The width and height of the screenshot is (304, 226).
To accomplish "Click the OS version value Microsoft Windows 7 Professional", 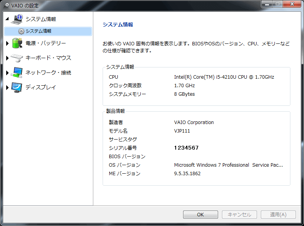I will (228, 165).
